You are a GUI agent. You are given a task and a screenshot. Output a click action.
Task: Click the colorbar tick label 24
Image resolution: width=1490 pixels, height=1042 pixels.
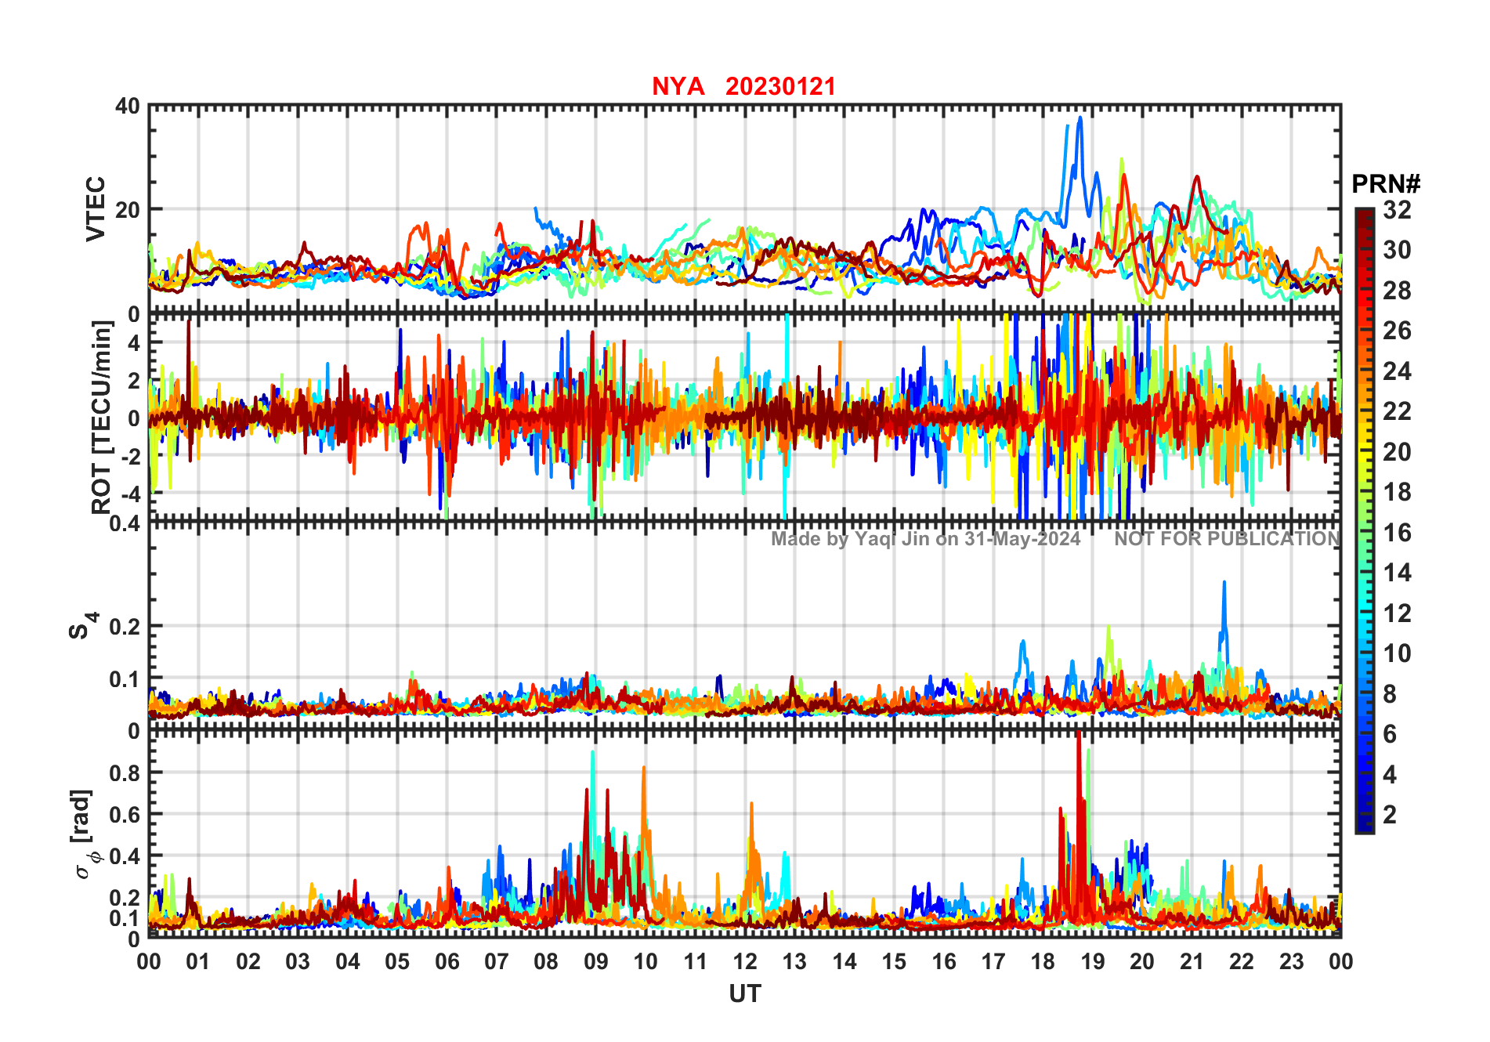coord(1397,371)
